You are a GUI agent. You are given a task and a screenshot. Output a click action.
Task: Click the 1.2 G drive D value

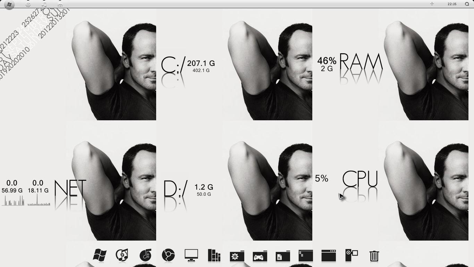click(x=204, y=187)
